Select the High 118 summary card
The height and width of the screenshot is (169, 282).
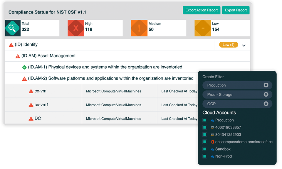[x=95, y=28]
